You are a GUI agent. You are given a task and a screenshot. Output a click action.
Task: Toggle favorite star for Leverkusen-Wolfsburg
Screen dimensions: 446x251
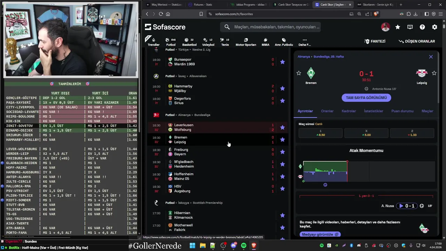point(282,127)
